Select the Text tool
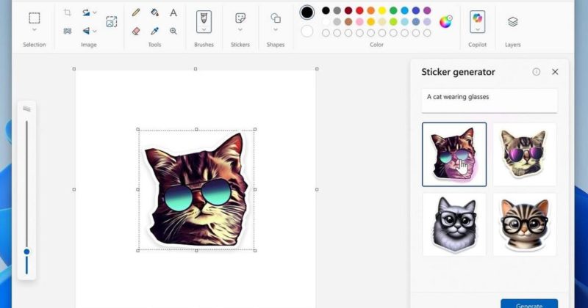 coord(173,12)
